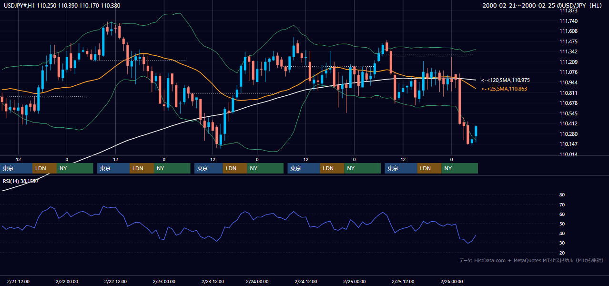Click price axis value 110.412
This screenshot has width=609, height=286.
pyautogui.click(x=568, y=123)
